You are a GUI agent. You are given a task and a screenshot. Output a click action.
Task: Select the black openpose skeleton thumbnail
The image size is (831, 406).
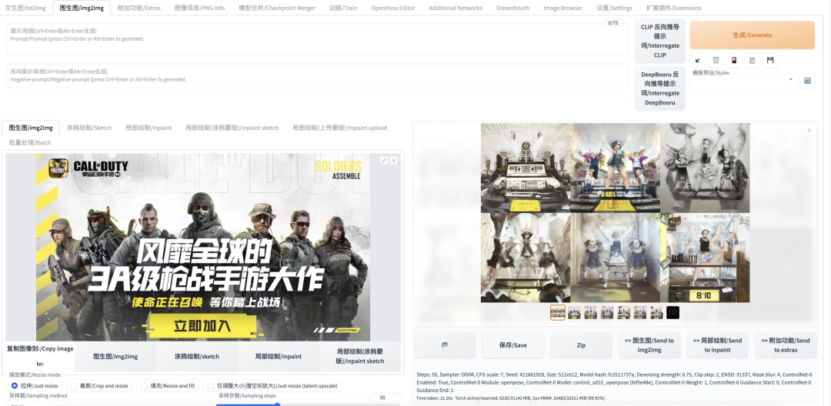673,312
